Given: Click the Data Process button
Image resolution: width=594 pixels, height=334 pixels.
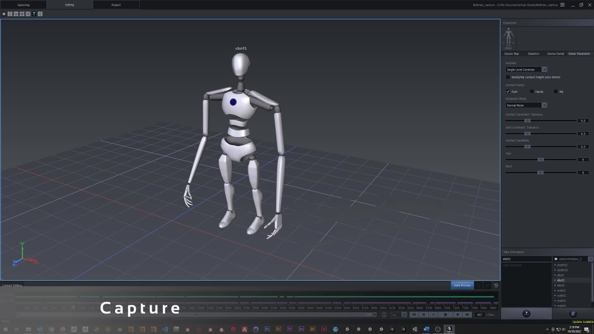Looking at the screenshot, I should 462,285.
